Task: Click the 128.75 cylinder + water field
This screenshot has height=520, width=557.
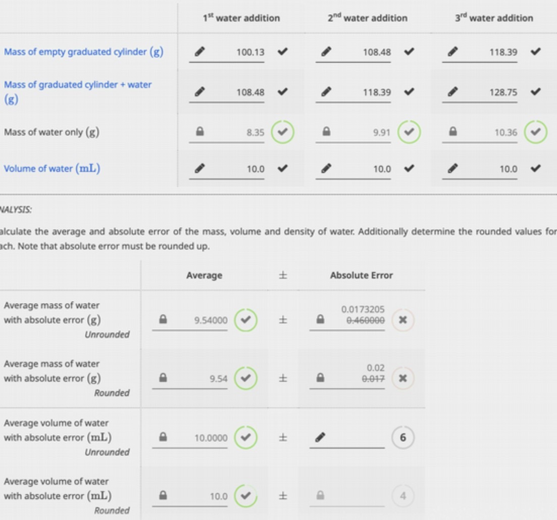Action: (x=480, y=92)
